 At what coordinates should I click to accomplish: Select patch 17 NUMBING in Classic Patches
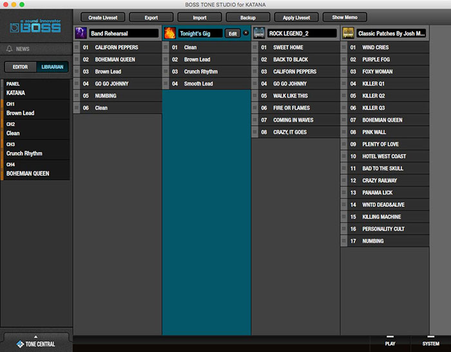tap(385, 240)
